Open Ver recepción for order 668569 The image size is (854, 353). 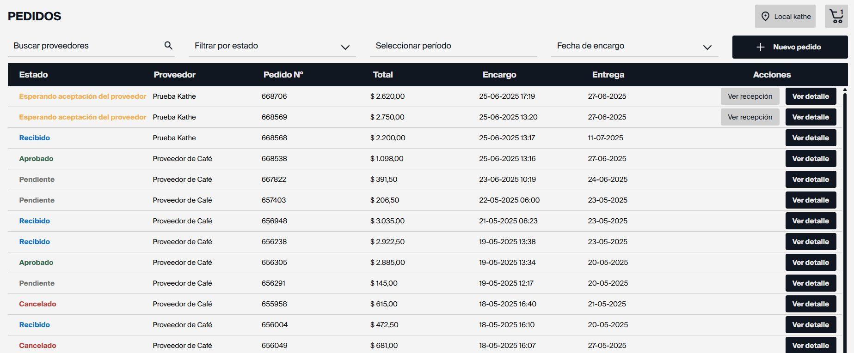coord(750,117)
